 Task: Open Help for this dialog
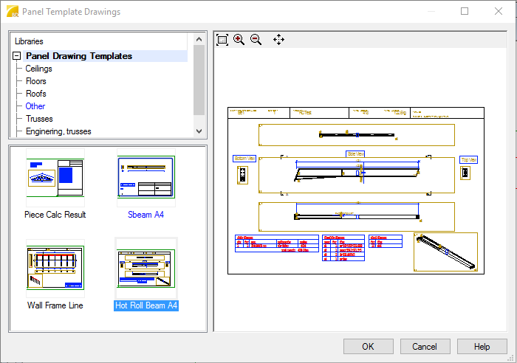[x=482, y=346]
